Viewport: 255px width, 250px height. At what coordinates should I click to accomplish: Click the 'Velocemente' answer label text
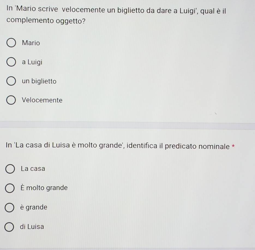point(42,100)
